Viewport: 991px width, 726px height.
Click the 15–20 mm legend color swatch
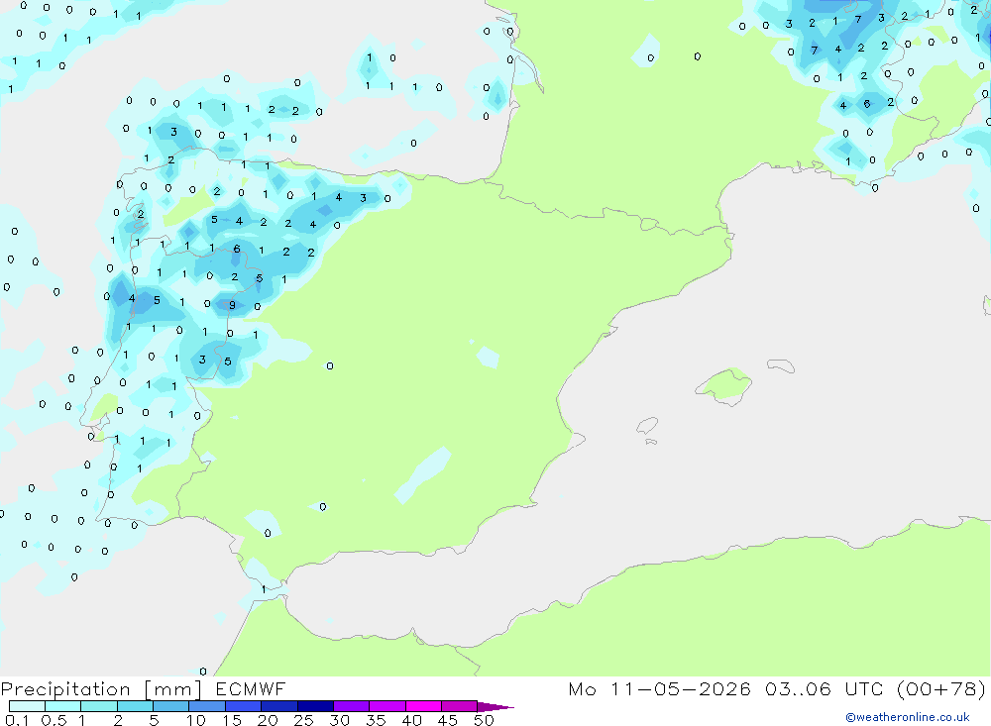244,706
